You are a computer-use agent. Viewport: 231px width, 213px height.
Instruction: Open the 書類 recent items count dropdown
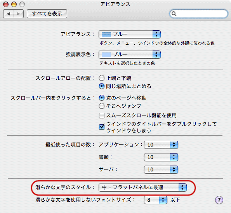161,157
